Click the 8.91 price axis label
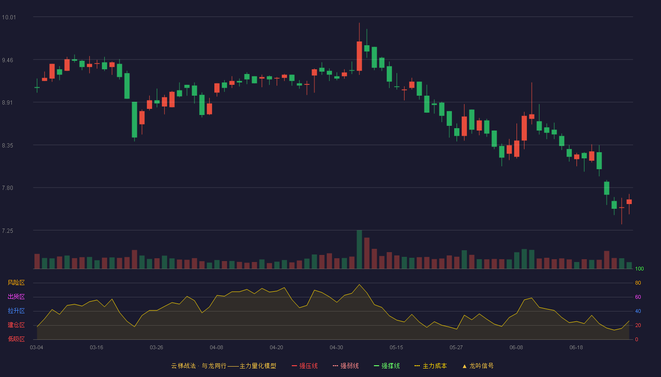The image size is (661, 377). click(8, 103)
